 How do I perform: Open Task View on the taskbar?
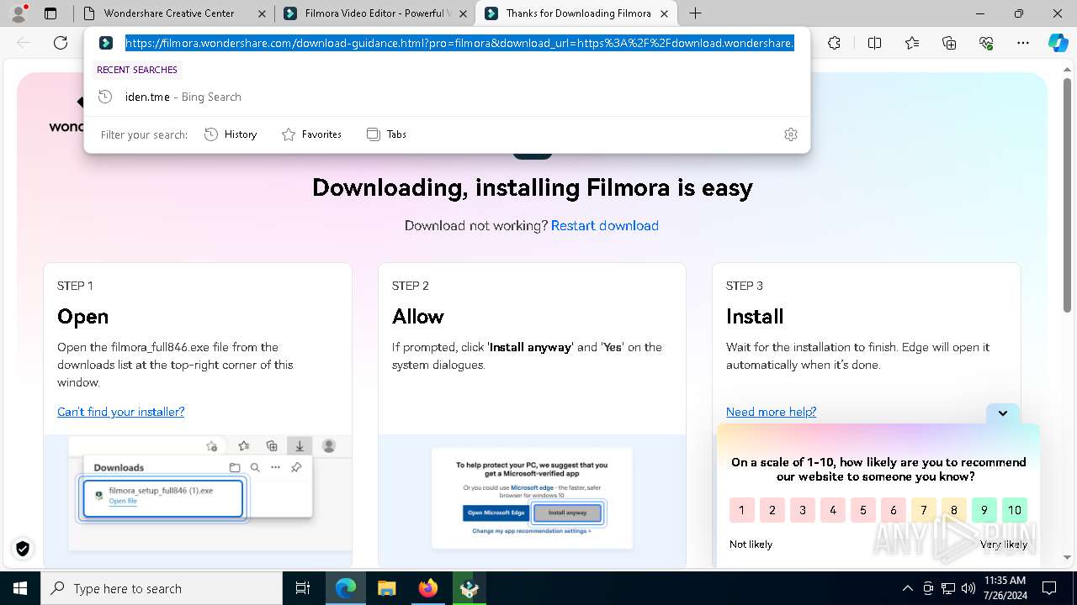[x=303, y=588]
